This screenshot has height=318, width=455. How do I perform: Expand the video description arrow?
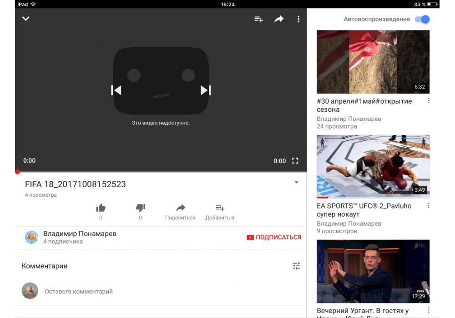tap(296, 183)
